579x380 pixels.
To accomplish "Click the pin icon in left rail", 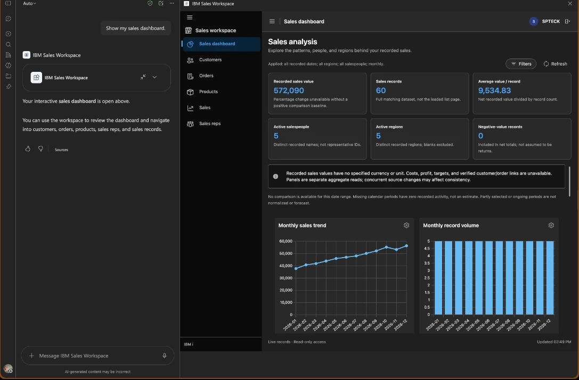I will point(8,87).
